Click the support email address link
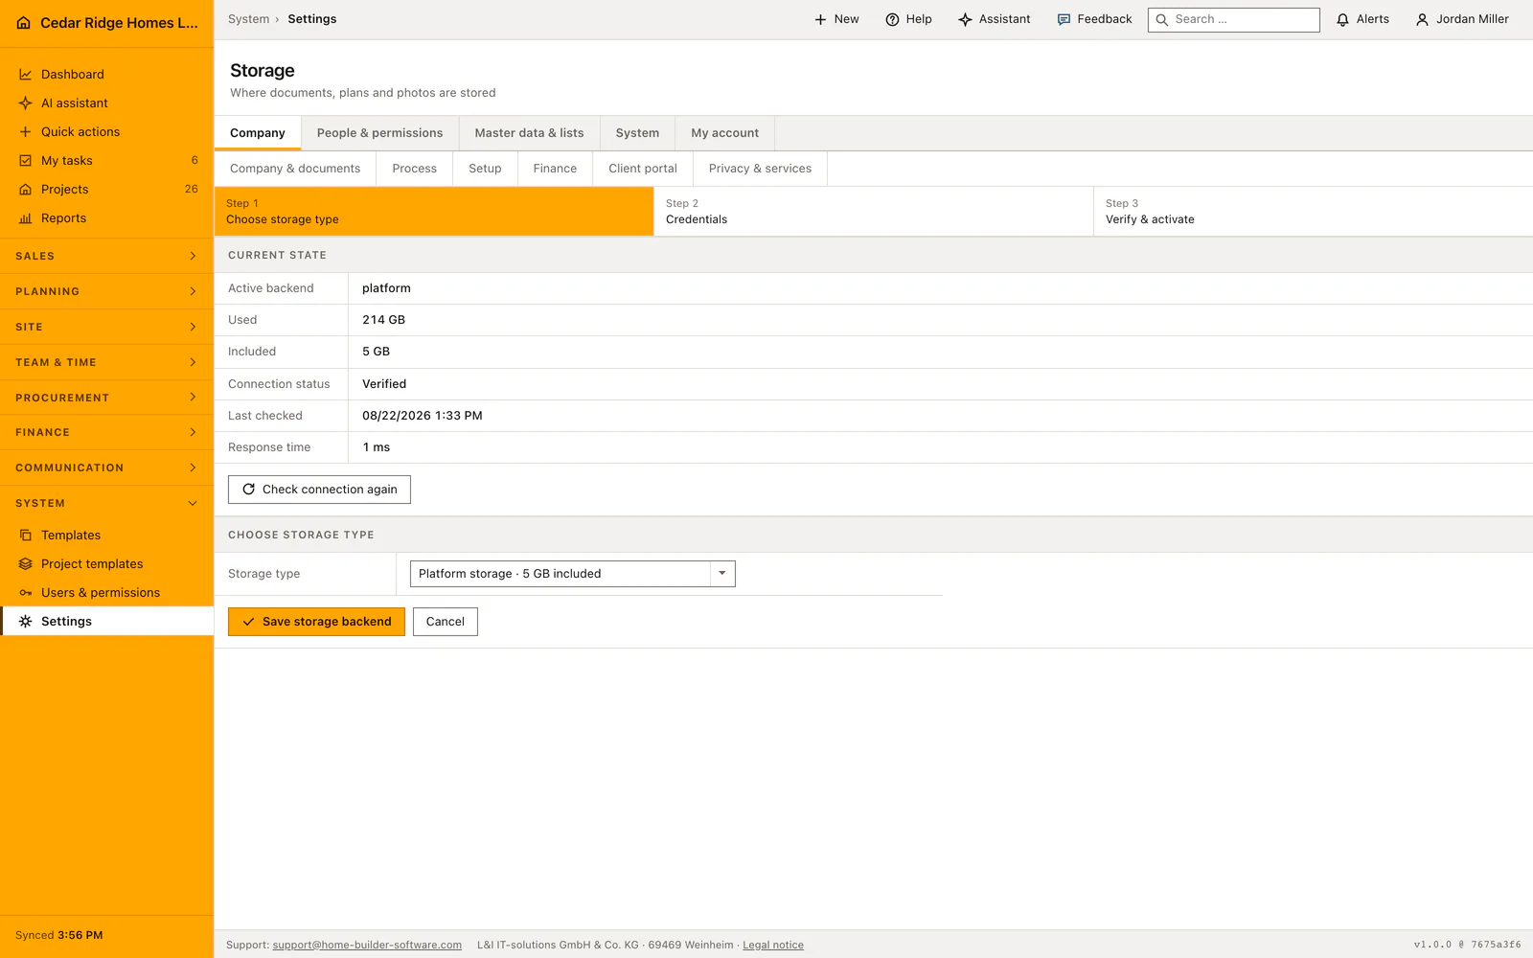1533x958 pixels. [367, 945]
